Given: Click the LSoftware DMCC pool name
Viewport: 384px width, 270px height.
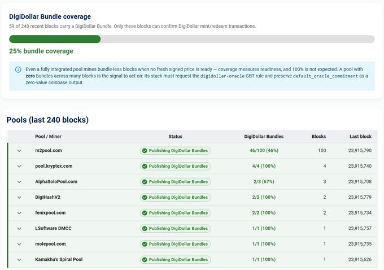Looking at the screenshot, I should point(53,228).
